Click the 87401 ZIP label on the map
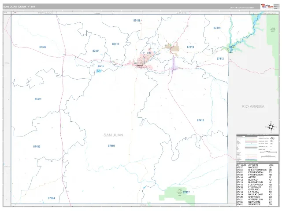This screenshot has height=211, width=282. coord(111,146)
